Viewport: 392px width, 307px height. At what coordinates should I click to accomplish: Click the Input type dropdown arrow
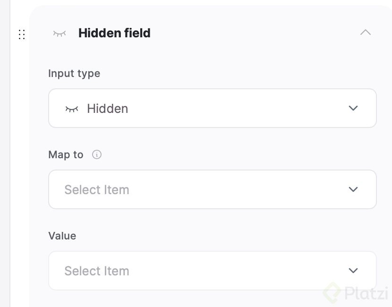353,108
